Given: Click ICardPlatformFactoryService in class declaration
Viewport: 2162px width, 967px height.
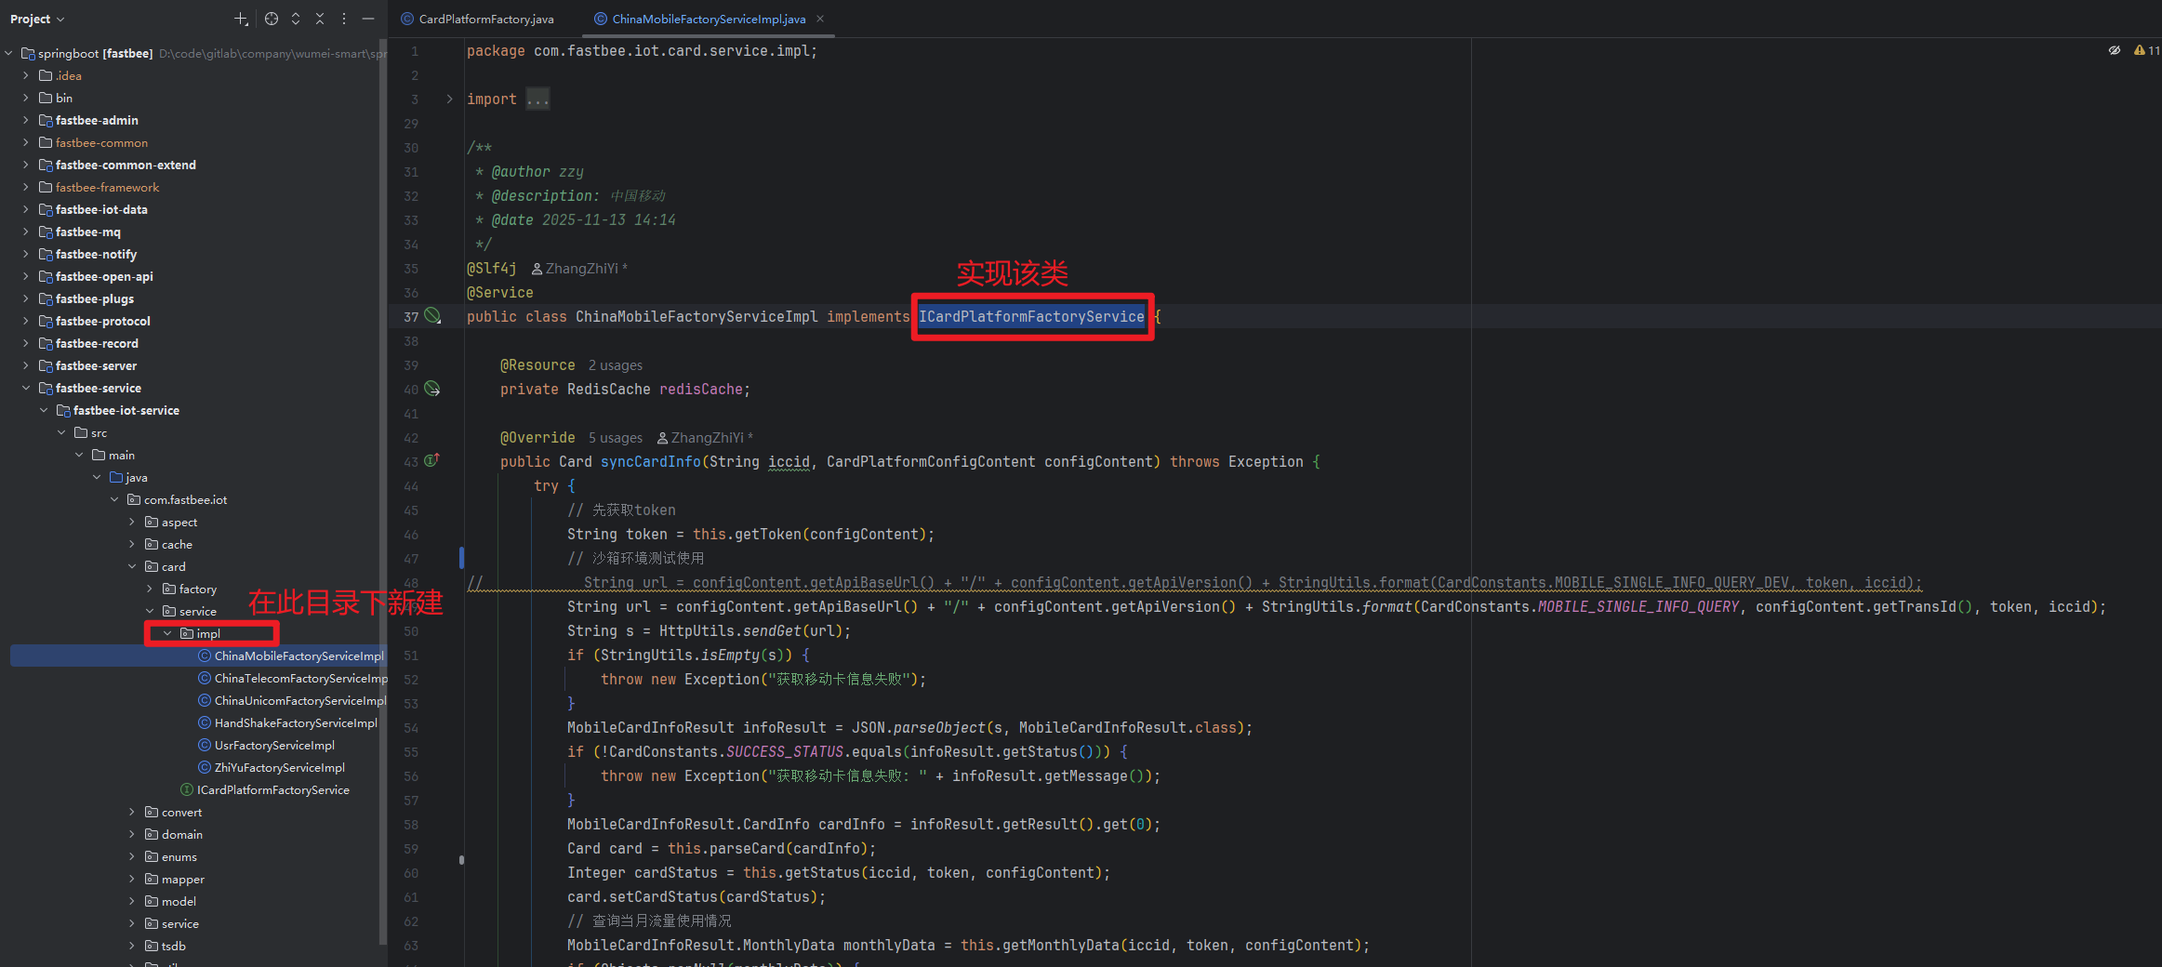Looking at the screenshot, I should coord(1031,317).
